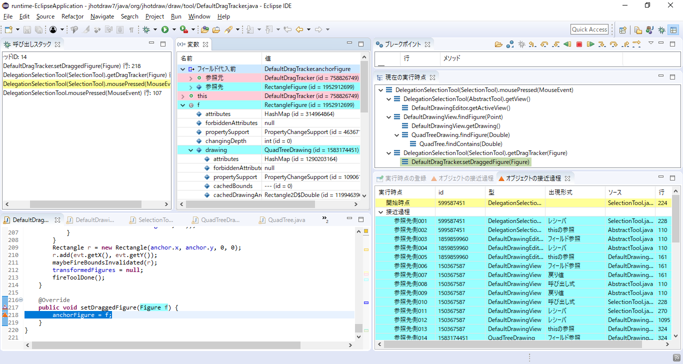The image size is (683, 364).
Task: Click the forward resume green icon
Action: pos(590,44)
